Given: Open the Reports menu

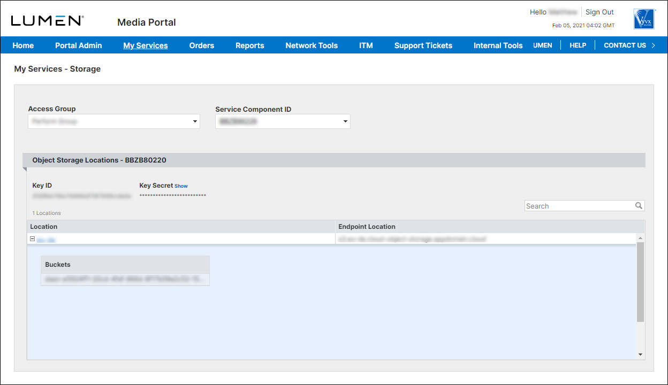Looking at the screenshot, I should click(x=250, y=45).
